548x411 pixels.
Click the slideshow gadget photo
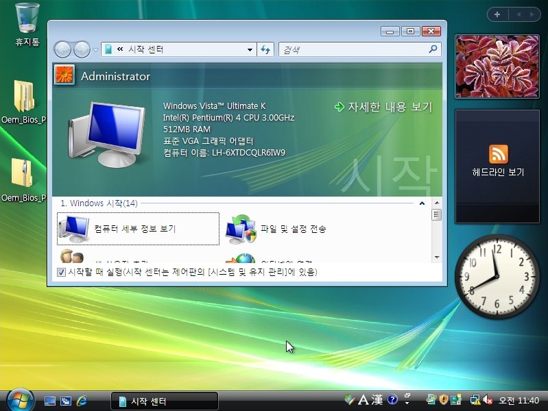pos(497,66)
